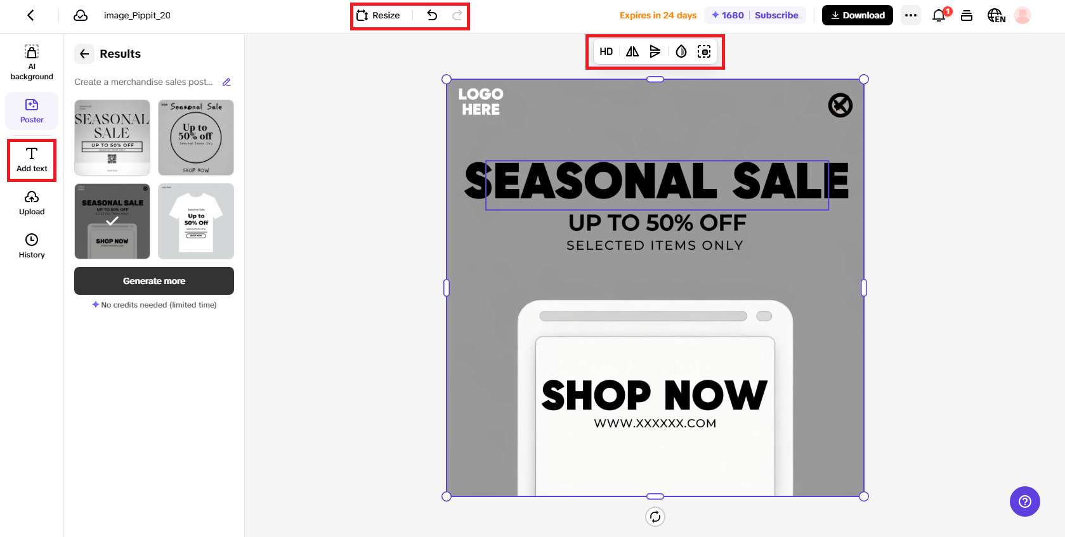Click the Generate more button
Viewport: 1065px width, 537px height.
154,281
